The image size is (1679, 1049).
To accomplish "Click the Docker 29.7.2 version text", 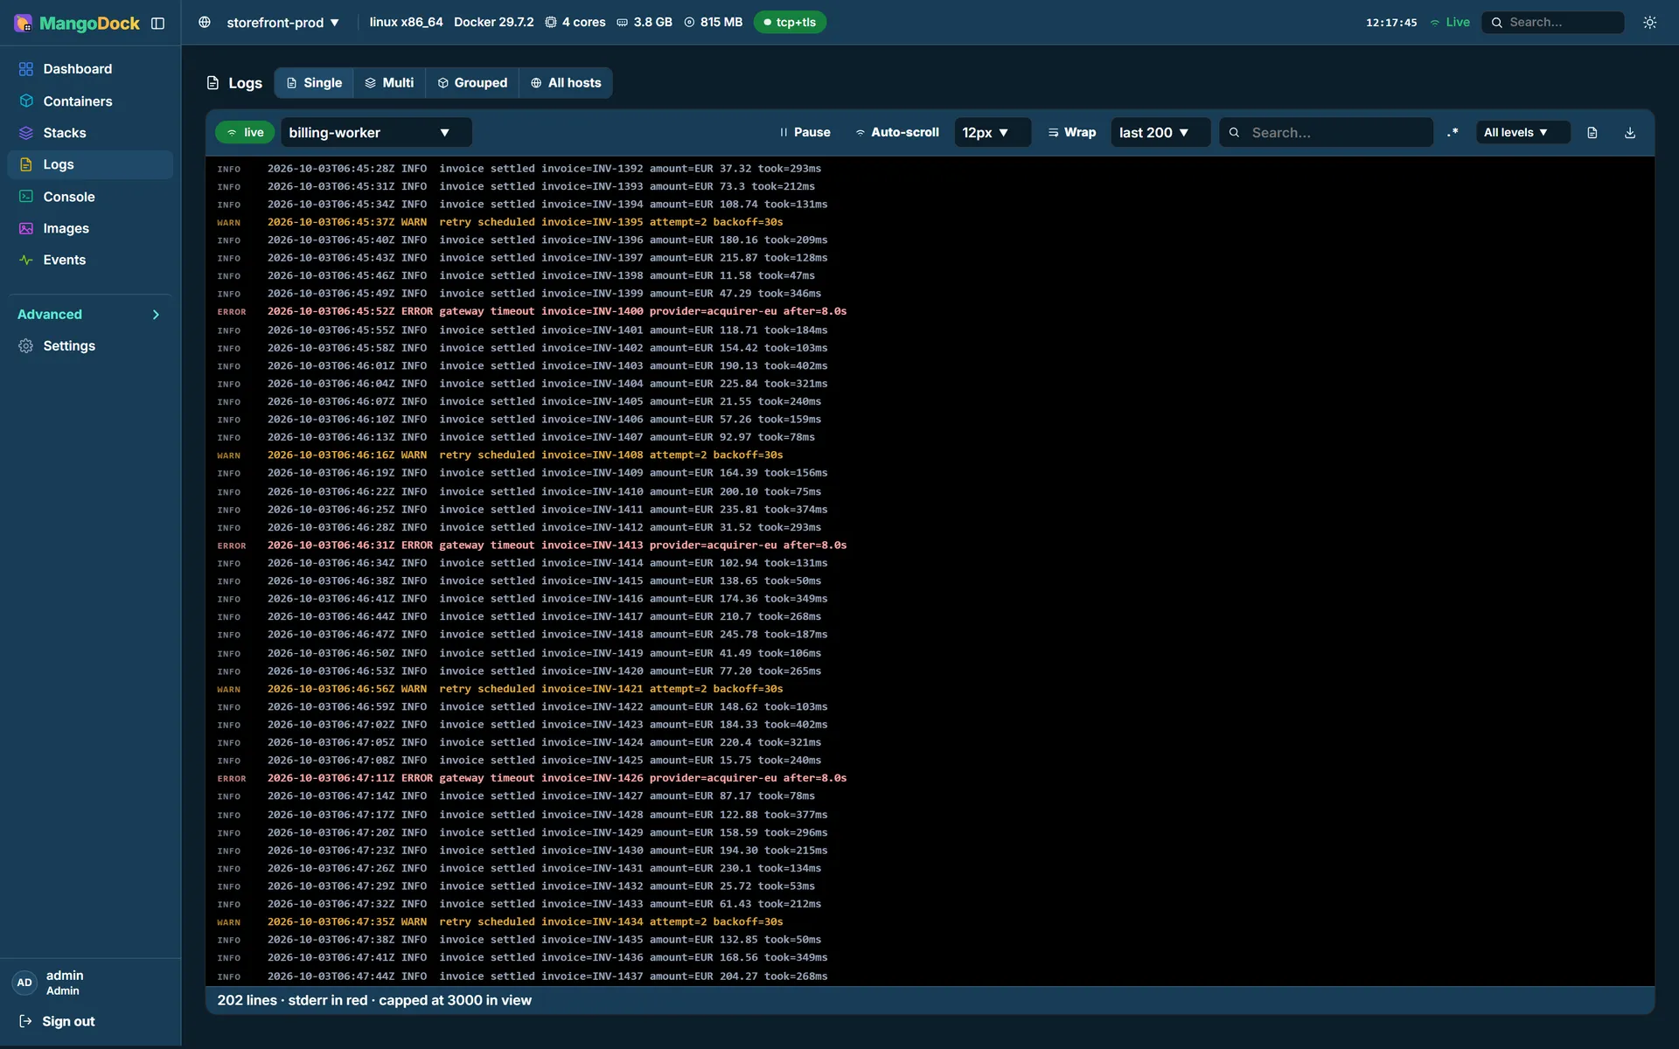I will 493,22.
